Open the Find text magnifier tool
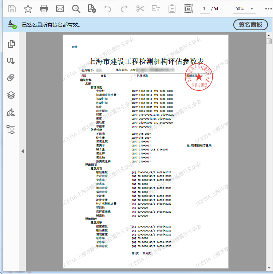This screenshot has height=274, width=273. pos(76,8)
